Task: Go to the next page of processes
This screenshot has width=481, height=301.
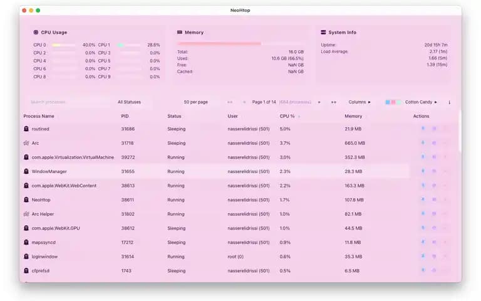Action: pos(319,102)
